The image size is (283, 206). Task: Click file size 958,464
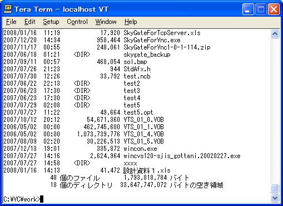pos(108,40)
